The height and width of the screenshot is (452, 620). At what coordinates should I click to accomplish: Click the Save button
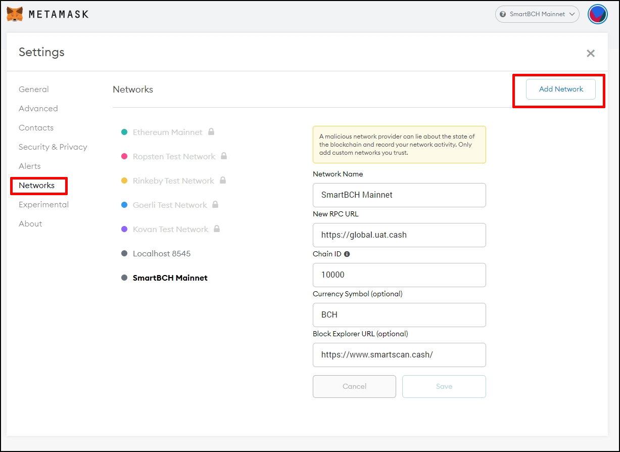coord(444,386)
